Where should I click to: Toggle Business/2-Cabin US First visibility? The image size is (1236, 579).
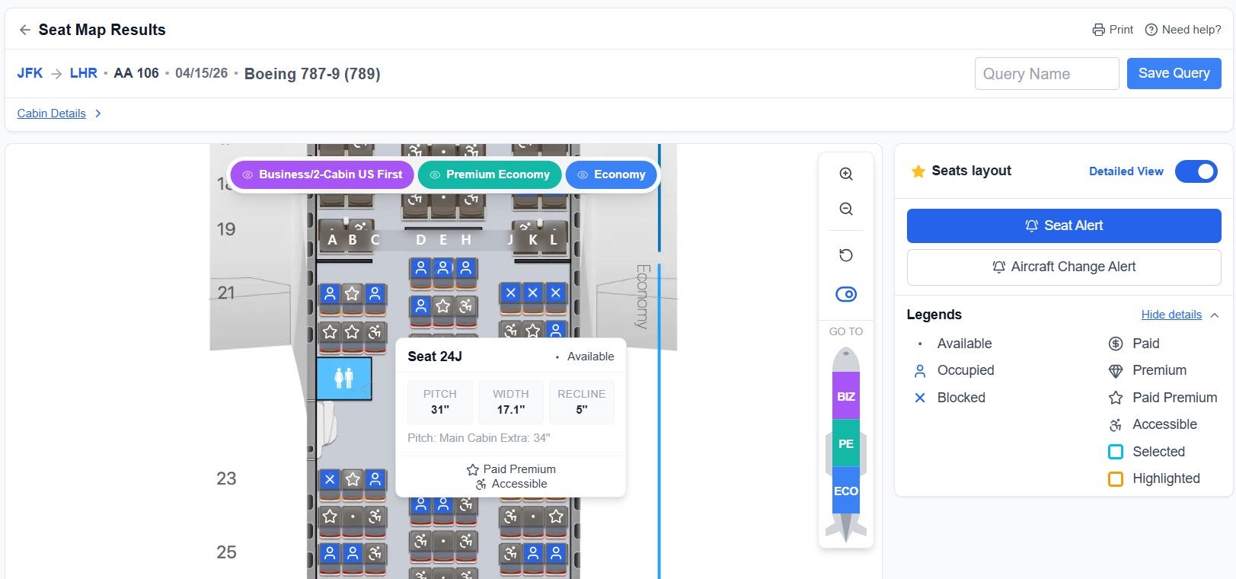click(322, 174)
